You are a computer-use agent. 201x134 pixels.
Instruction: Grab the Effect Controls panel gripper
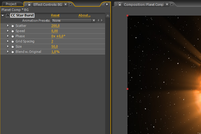[25, 4]
